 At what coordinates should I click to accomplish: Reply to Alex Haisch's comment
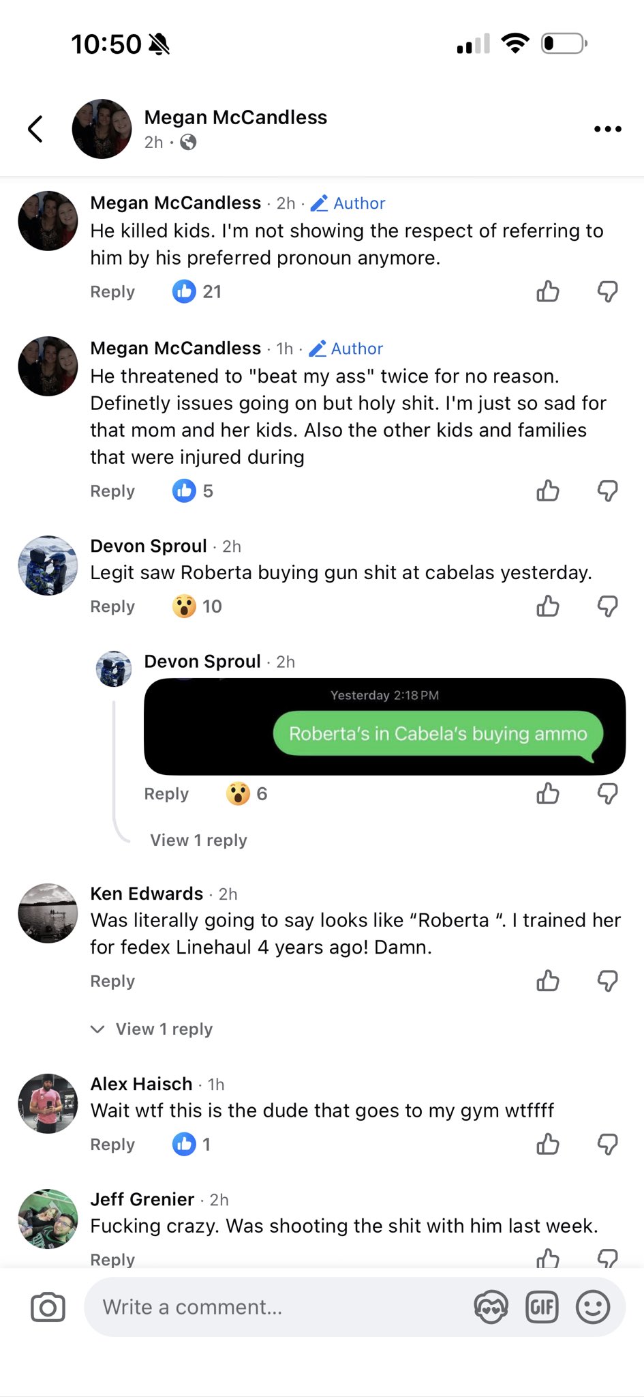tap(112, 1144)
